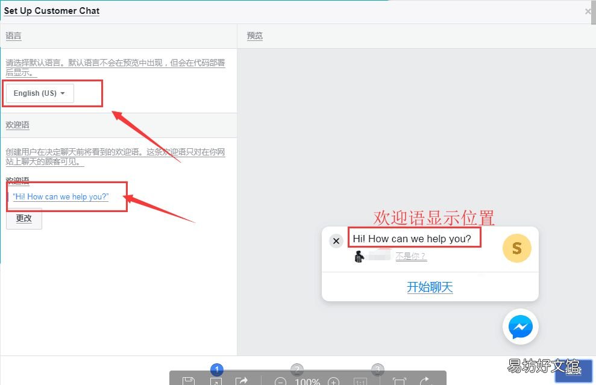Click the save icon in viewer toolbar
This screenshot has height=385, width=596.
click(189, 381)
